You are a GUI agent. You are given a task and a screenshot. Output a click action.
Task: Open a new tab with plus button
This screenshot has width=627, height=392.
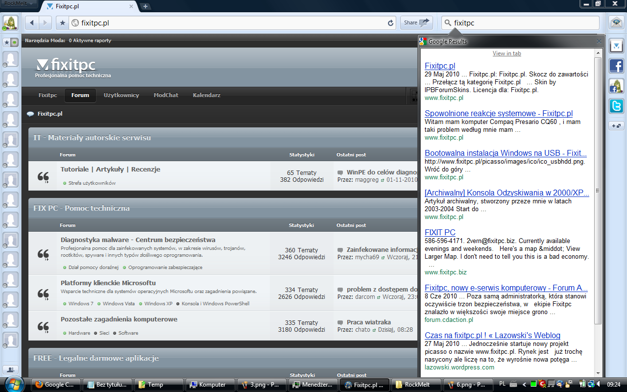[x=145, y=6]
